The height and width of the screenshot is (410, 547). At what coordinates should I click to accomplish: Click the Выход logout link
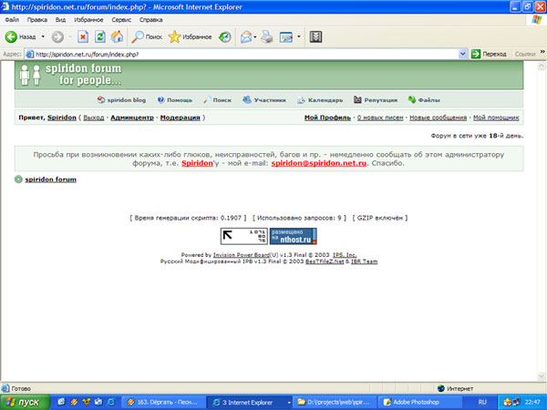click(x=94, y=118)
